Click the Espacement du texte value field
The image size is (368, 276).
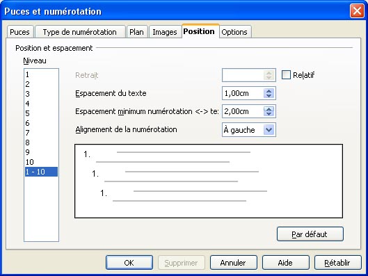point(243,93)
